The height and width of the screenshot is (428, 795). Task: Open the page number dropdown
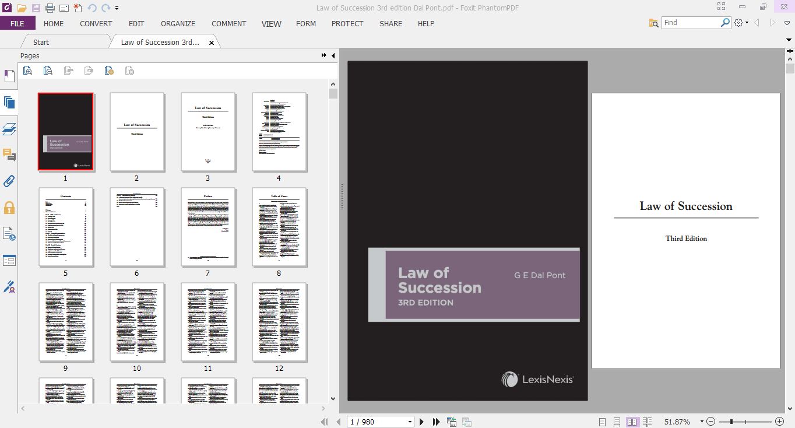[410, 422]
